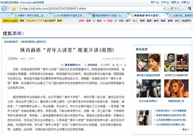Viewport: 193px width, 136px height.
Task: Expand the address bar URL dropdown arrow
Action: pos(168,9)
